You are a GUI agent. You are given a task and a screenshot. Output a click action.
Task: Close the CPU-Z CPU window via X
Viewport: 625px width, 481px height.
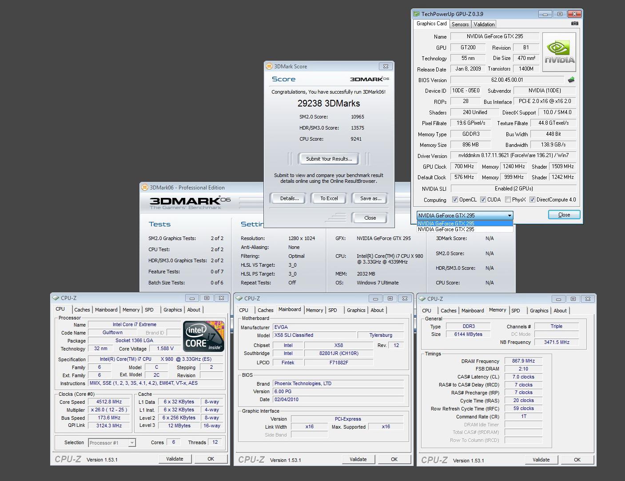point(221,298)
